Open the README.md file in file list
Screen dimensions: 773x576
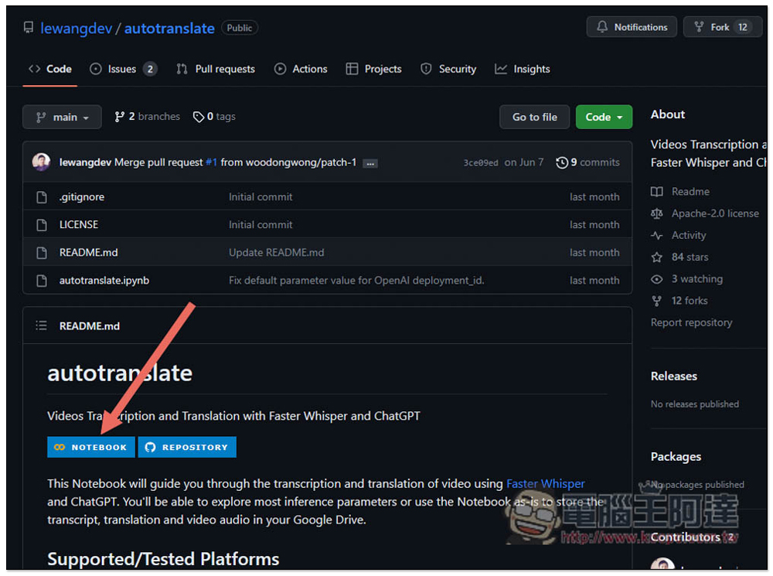pyautogui.click(x=89, y=253)
